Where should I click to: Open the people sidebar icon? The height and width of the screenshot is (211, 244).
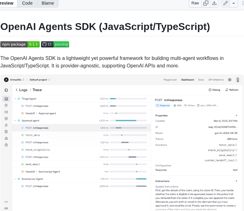(x=6, y=209)
